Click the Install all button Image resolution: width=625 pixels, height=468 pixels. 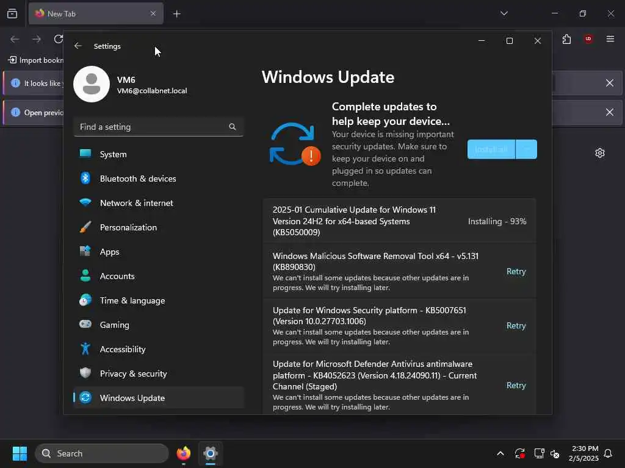(491, 149)
